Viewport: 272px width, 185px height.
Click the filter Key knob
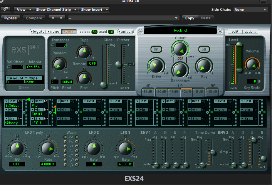click(204, 66)
